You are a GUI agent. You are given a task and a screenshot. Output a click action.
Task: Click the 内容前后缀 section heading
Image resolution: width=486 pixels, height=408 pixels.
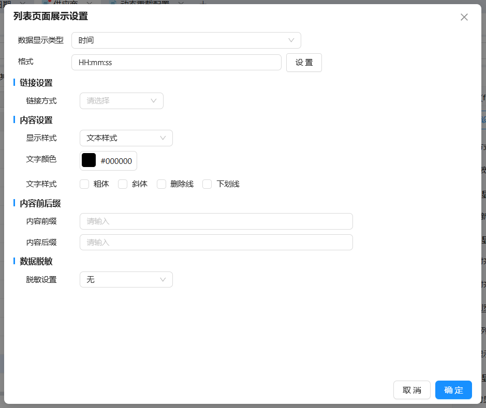[x=40, y=203]
